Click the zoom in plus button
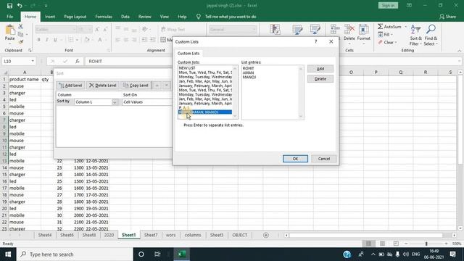Screen dimensions: 464x261 coord(447,244)
